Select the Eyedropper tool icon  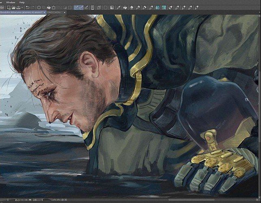click(119, 7)
